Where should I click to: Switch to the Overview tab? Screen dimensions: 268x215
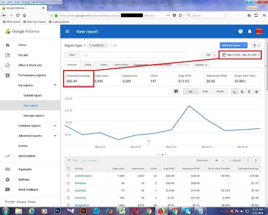point(72,65)
